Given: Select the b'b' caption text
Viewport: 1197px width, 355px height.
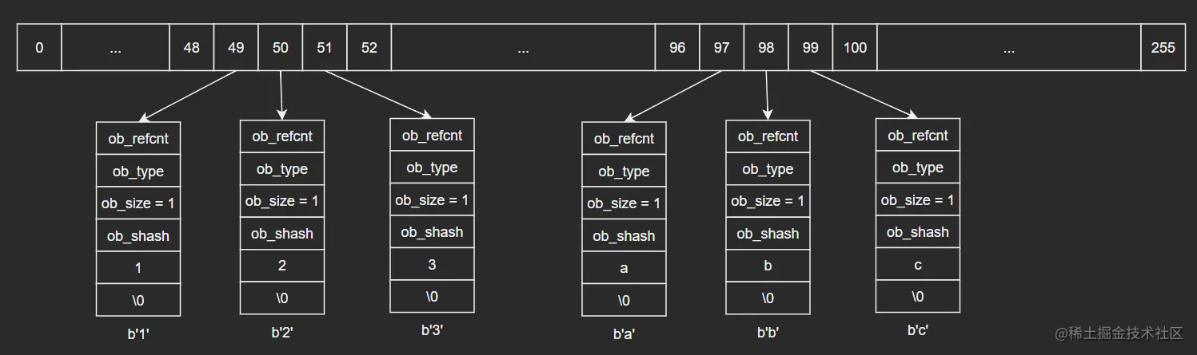Looking at the screenshot, I should click(768, 331).
